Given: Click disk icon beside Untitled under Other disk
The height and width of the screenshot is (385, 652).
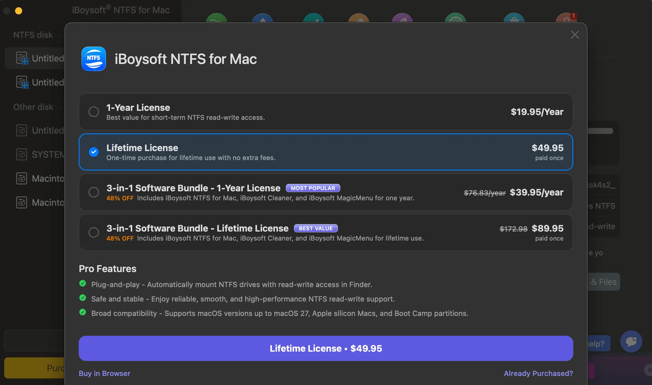Looking at the screenshot, I should pos(22,130).
